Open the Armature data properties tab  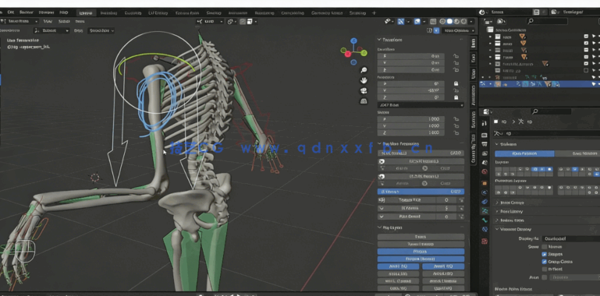click(x=485, y=211)
